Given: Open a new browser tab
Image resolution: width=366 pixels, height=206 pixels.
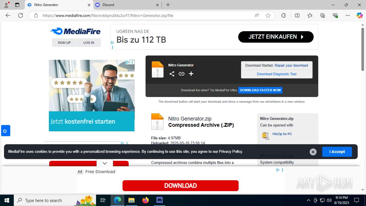Looking at the screenshot, I should [x=168, y=5].
